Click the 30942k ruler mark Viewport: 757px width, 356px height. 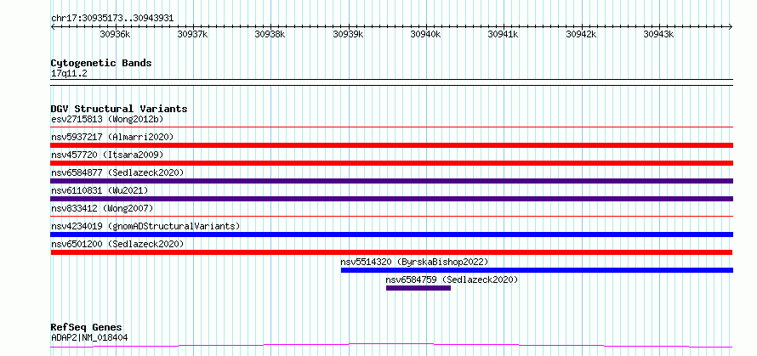point(581,34)
